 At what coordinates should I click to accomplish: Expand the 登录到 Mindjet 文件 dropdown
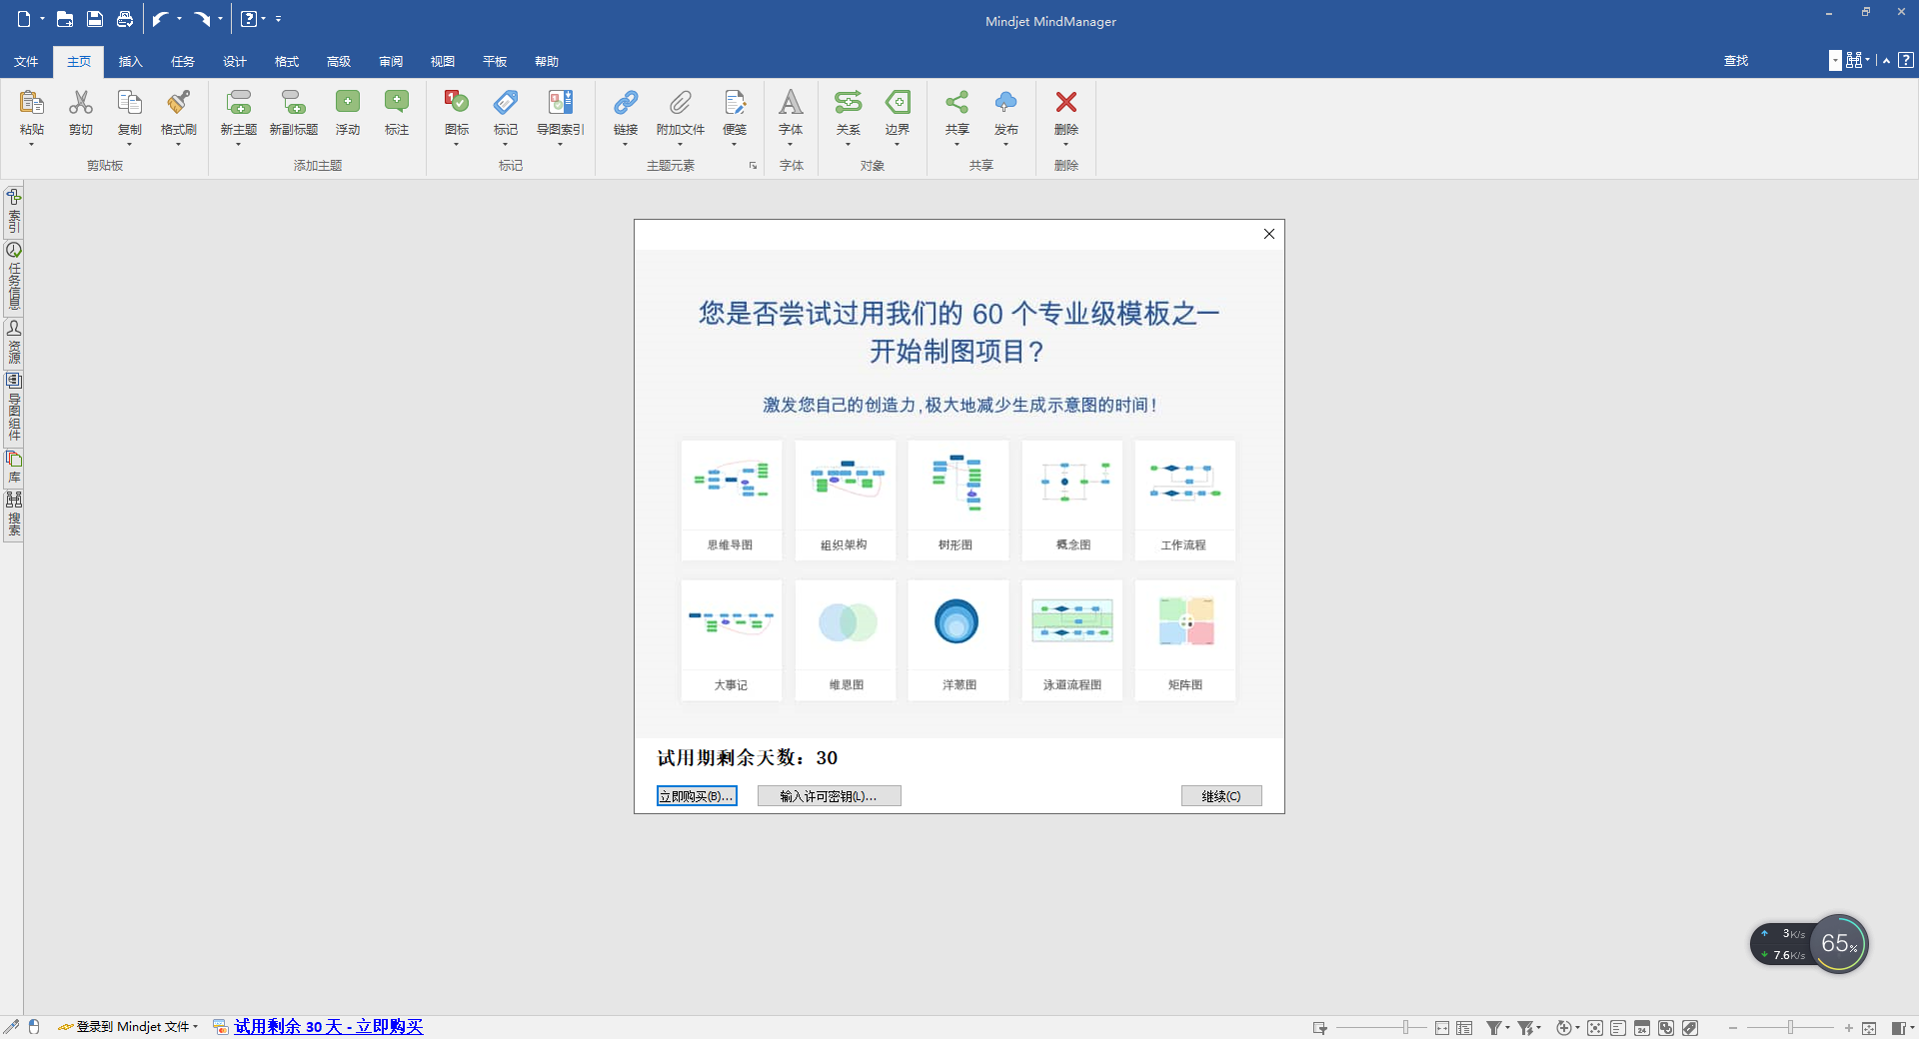pos(195,1027)
